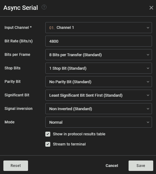
Task: Save the Async Serial settings
Action: pyautogui.click(x=141, y=166)
